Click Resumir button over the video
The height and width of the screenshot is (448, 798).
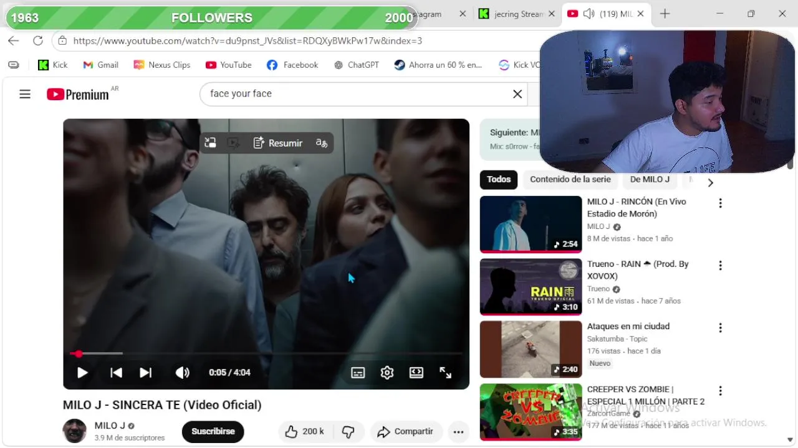tap(278, 143)
